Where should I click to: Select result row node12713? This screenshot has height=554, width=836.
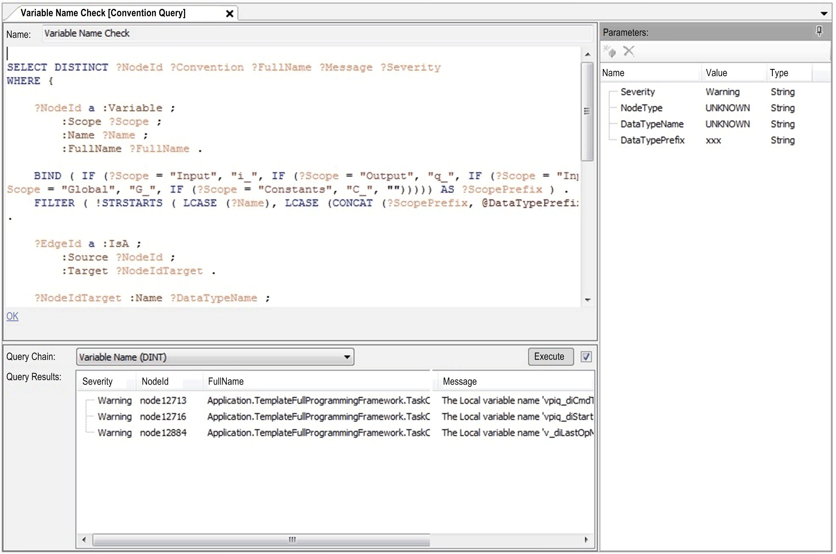tap(163, 401)
